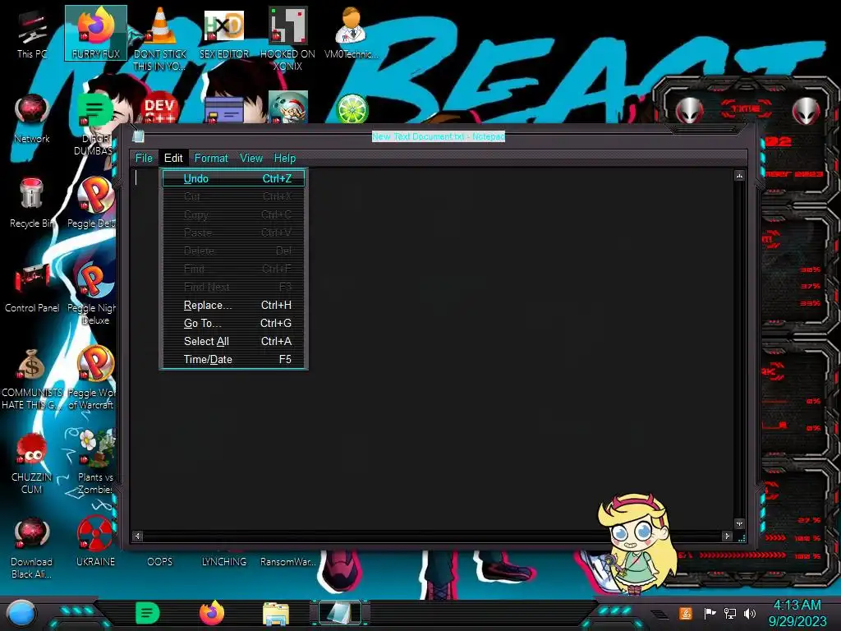Open the RansomWar desktop shortcut
Viewport: 841px width, 631px height.
288,561
